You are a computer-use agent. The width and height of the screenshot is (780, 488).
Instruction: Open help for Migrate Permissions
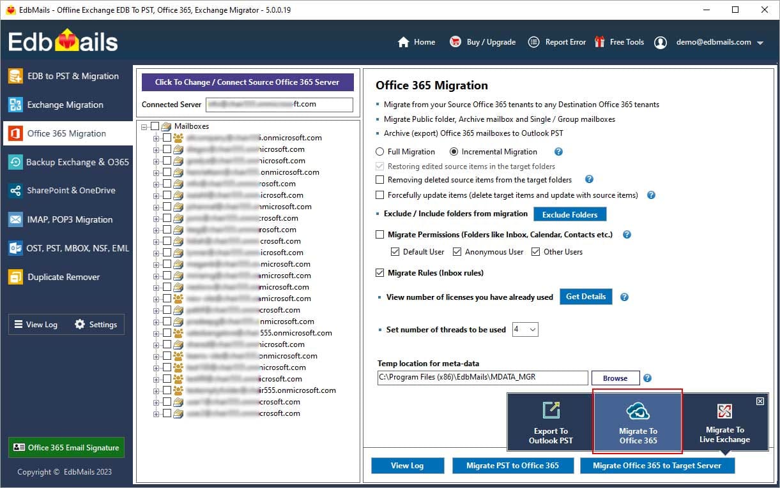[627, 235]
